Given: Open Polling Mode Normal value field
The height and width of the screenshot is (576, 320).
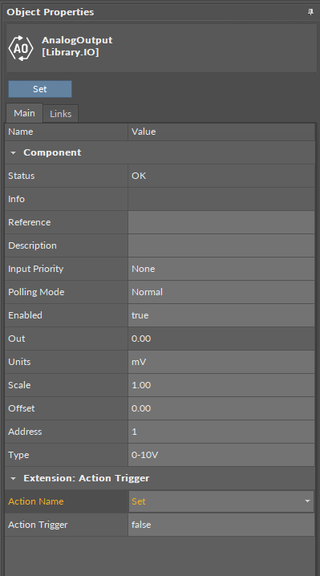Looking at the screenshot, I should (x=221, y=292).
